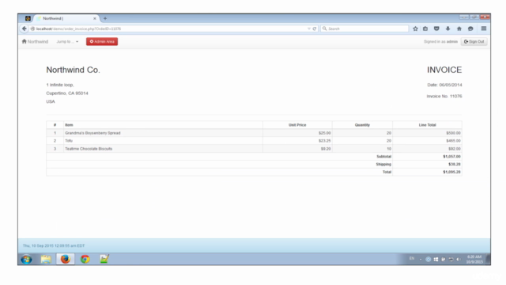Click the Date: 06/05/2014 text
The width and height of the screenshot is (506, 285).
[x=444, y=85]
